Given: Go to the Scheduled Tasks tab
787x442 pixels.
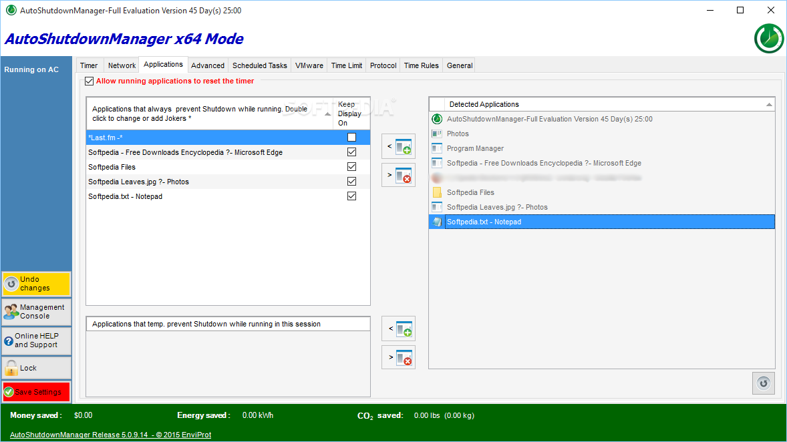Looking at the screenshot, I should (x=259, y=65).
